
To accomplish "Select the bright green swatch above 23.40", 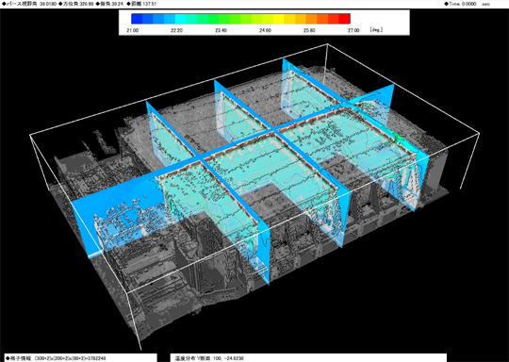I will pos(213,19).
